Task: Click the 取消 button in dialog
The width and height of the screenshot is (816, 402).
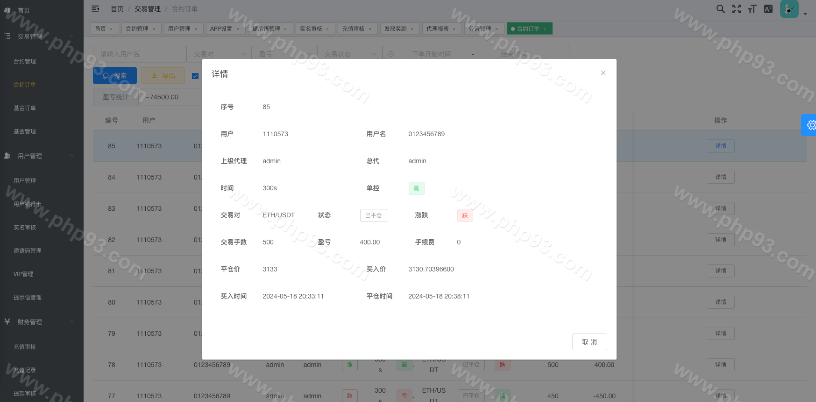Action: point(589,342)
